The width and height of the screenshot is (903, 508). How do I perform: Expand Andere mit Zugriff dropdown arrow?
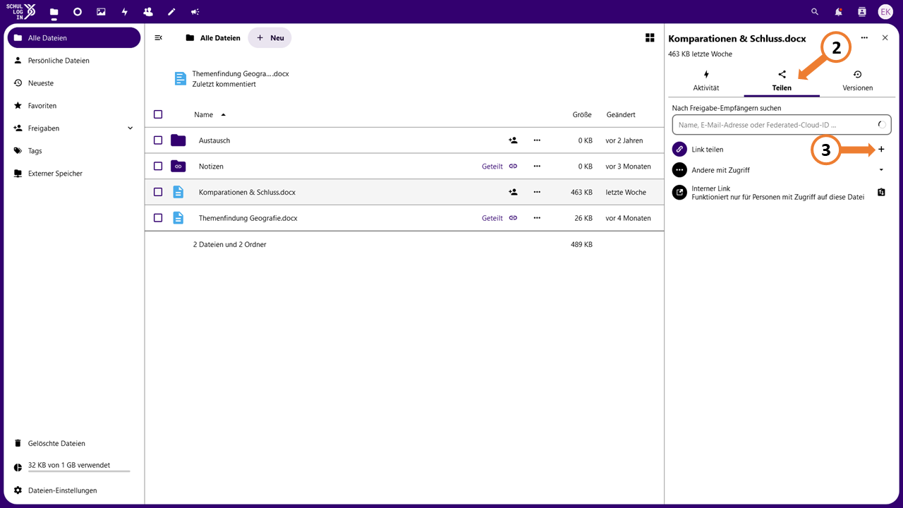(x=881, y=170)
